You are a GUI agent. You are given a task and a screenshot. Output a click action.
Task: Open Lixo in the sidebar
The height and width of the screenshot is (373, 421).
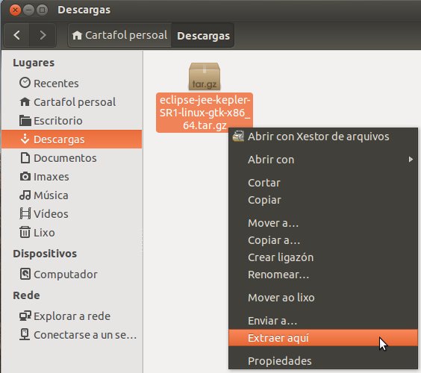coord(72,233)
